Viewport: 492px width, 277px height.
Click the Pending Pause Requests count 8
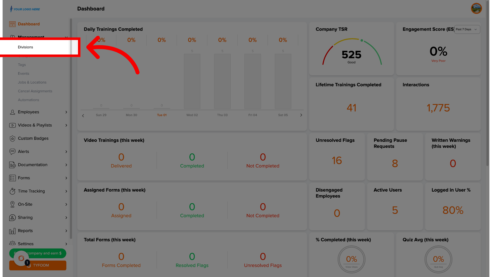[395, 163]
